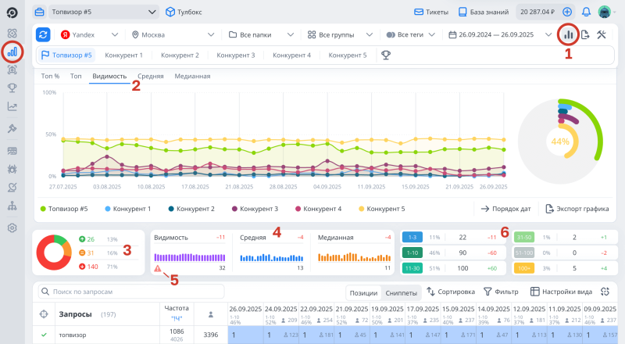Click the plus icon to top up balance
This screenshot has width=625, height=344.
pos(567,13)
